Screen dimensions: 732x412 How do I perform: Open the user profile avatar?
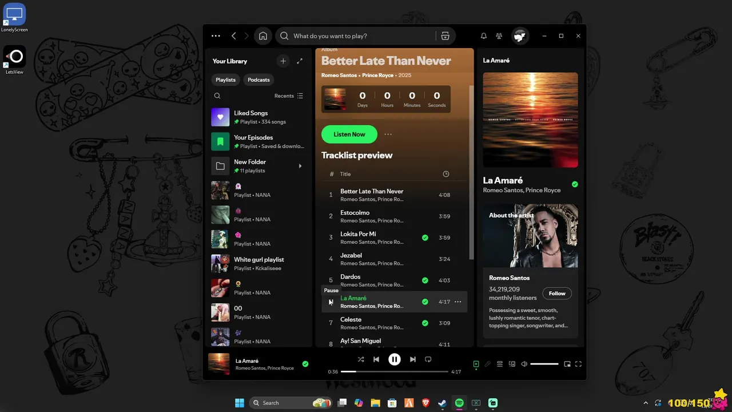[520, 36]
